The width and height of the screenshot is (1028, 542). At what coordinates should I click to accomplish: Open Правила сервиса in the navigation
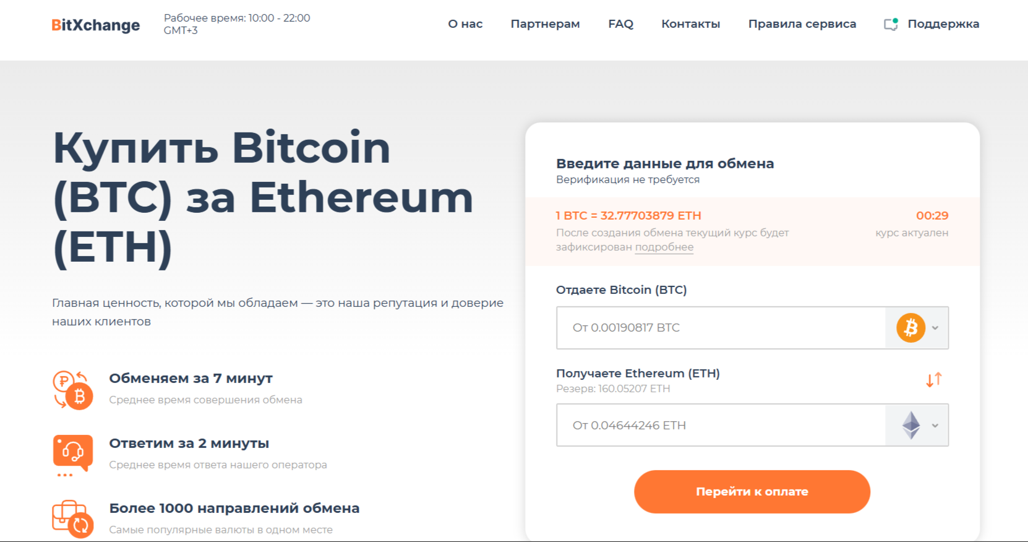click(802, 24)
